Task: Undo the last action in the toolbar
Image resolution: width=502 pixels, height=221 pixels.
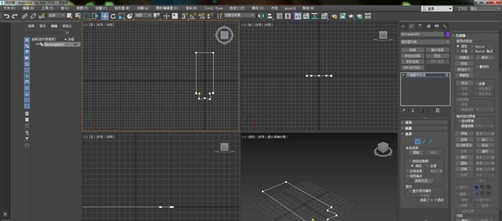Action: [x=7, y=16]
